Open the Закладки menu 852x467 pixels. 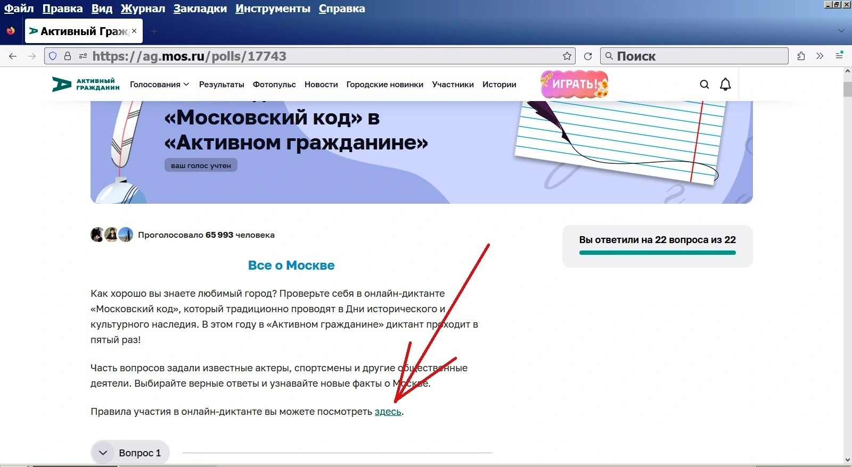point(200,9)
